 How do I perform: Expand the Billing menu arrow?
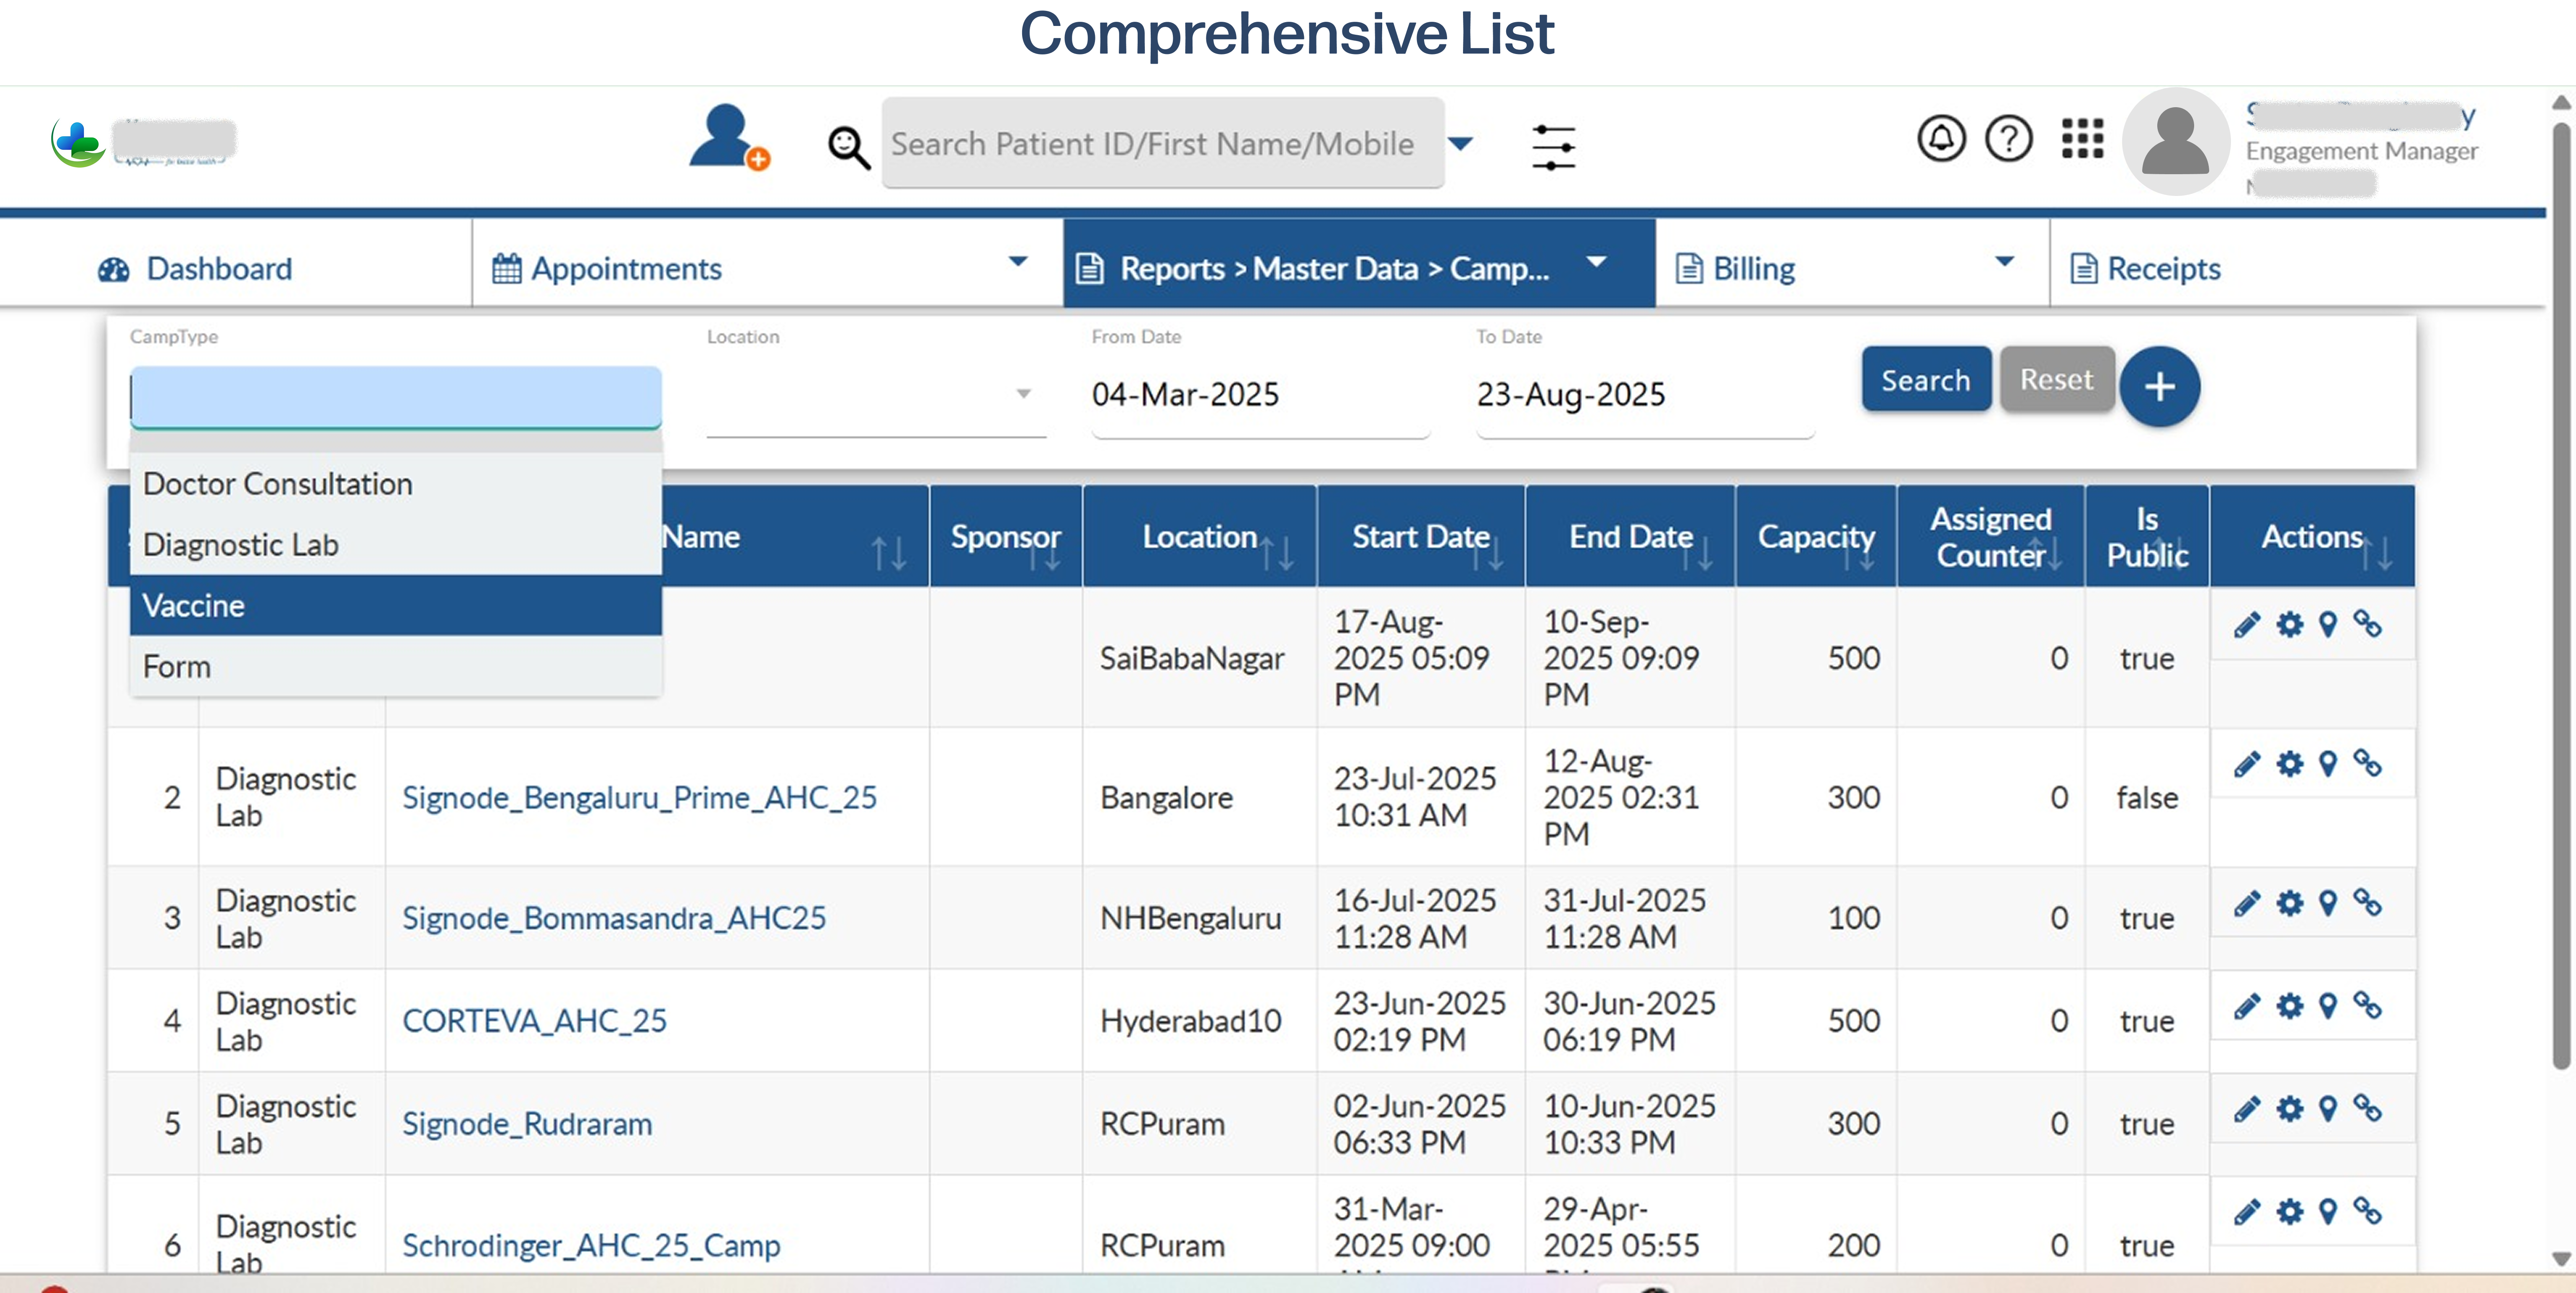point(2004,262)
